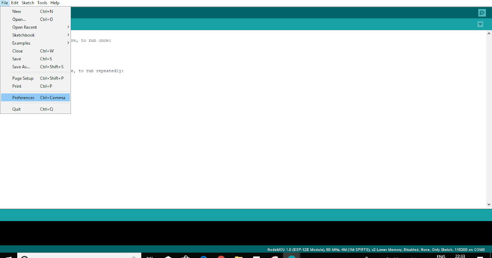Screen dimensions: 492x258
Task: Click the editor scrollbar up arrow
Action: [x=489, y=34]
